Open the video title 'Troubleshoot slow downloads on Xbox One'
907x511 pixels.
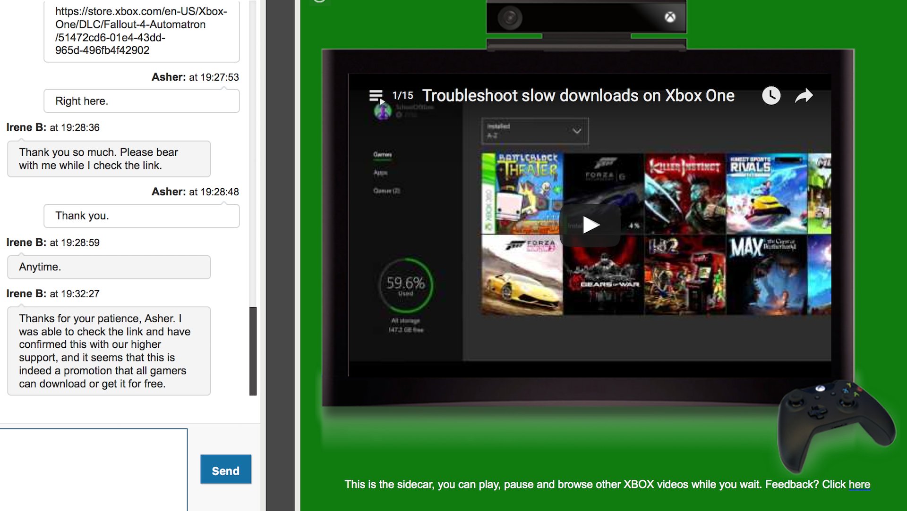click(x=578, y=96)
